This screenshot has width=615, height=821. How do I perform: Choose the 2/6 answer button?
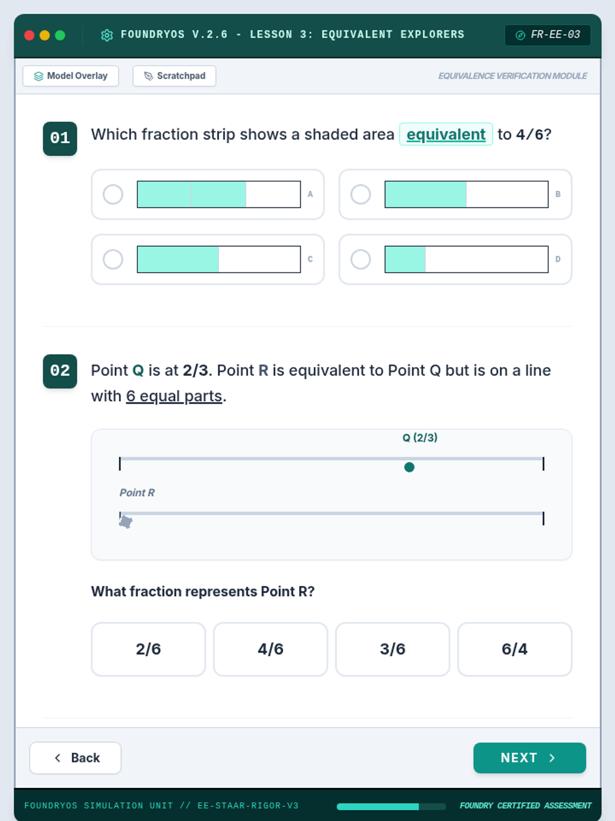point(148,649)
